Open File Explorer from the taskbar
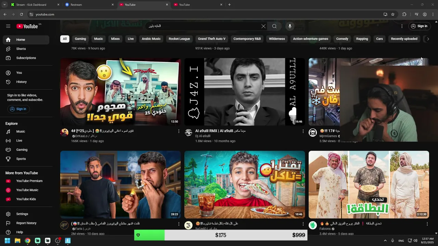This screenshot has width=438, height=246. [x=17, y=241]
